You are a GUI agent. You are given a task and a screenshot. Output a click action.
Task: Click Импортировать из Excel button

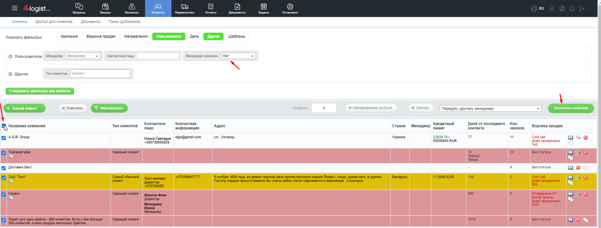pos(370,108)
